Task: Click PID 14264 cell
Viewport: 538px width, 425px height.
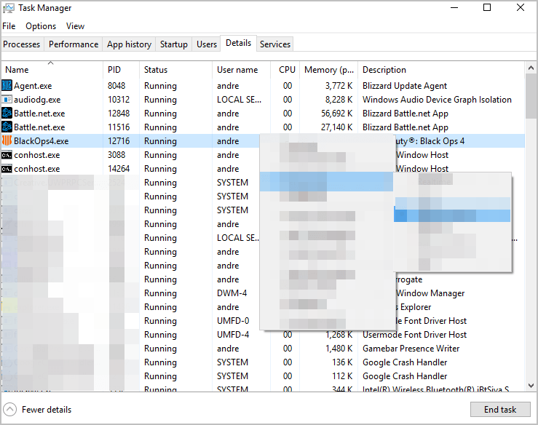Action: (x=119, y=169)
